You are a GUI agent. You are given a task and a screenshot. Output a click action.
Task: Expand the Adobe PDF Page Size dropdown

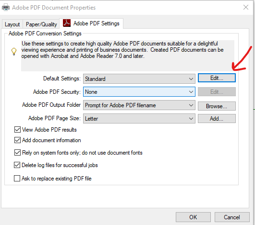139,119
